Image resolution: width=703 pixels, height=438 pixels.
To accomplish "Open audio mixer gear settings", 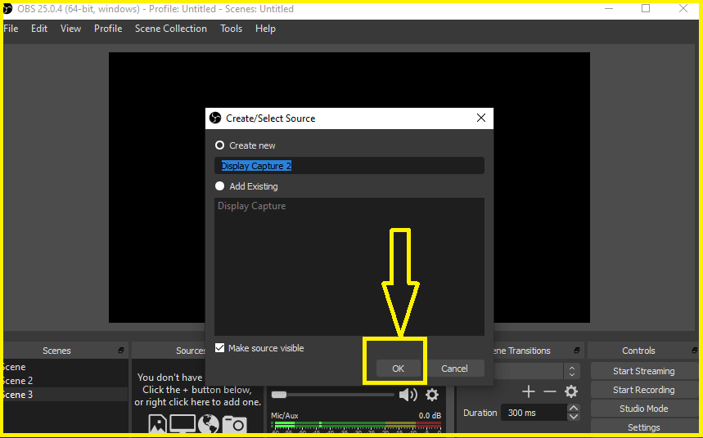I will tap(432, 395).
